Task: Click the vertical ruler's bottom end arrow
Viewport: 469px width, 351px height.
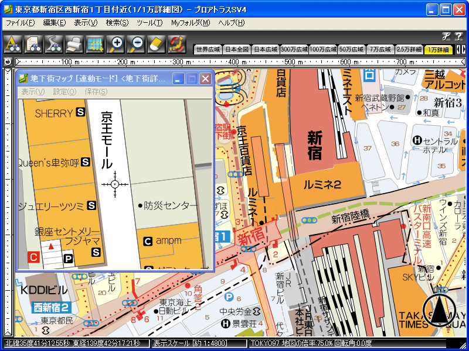Action: pos(8,333)
